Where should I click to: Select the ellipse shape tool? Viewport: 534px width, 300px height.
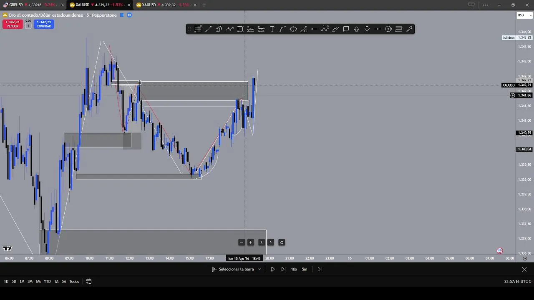(293, 29)
